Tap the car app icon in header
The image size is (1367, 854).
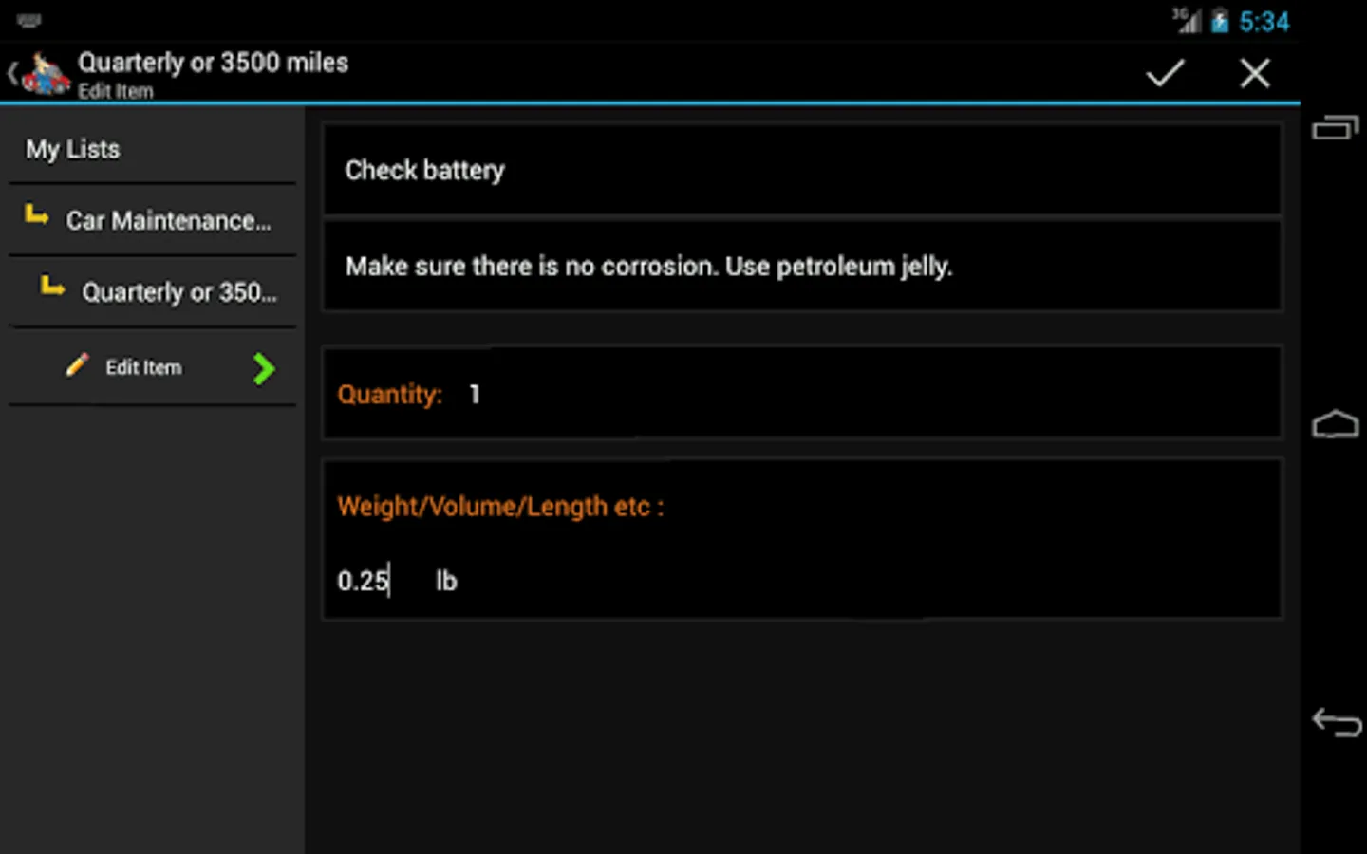(x=46, y=74)
